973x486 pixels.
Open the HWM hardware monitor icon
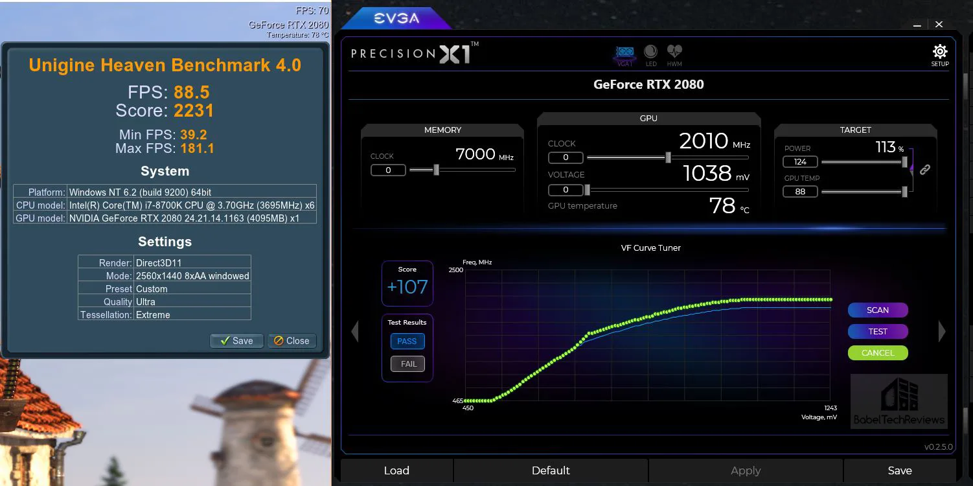tap(674, 56)
